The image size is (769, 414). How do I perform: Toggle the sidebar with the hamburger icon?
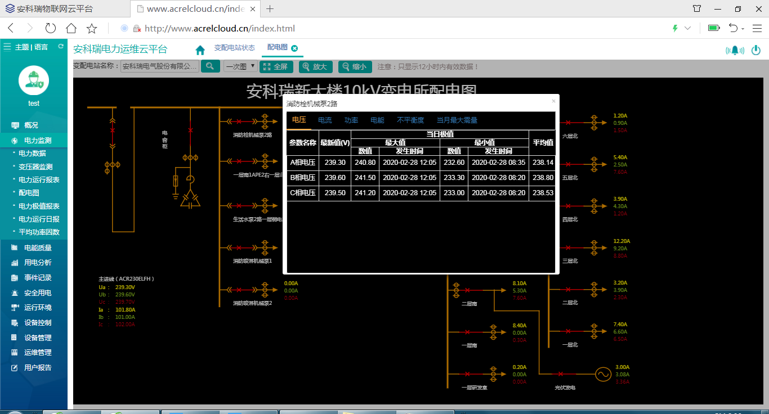(7, 47)
